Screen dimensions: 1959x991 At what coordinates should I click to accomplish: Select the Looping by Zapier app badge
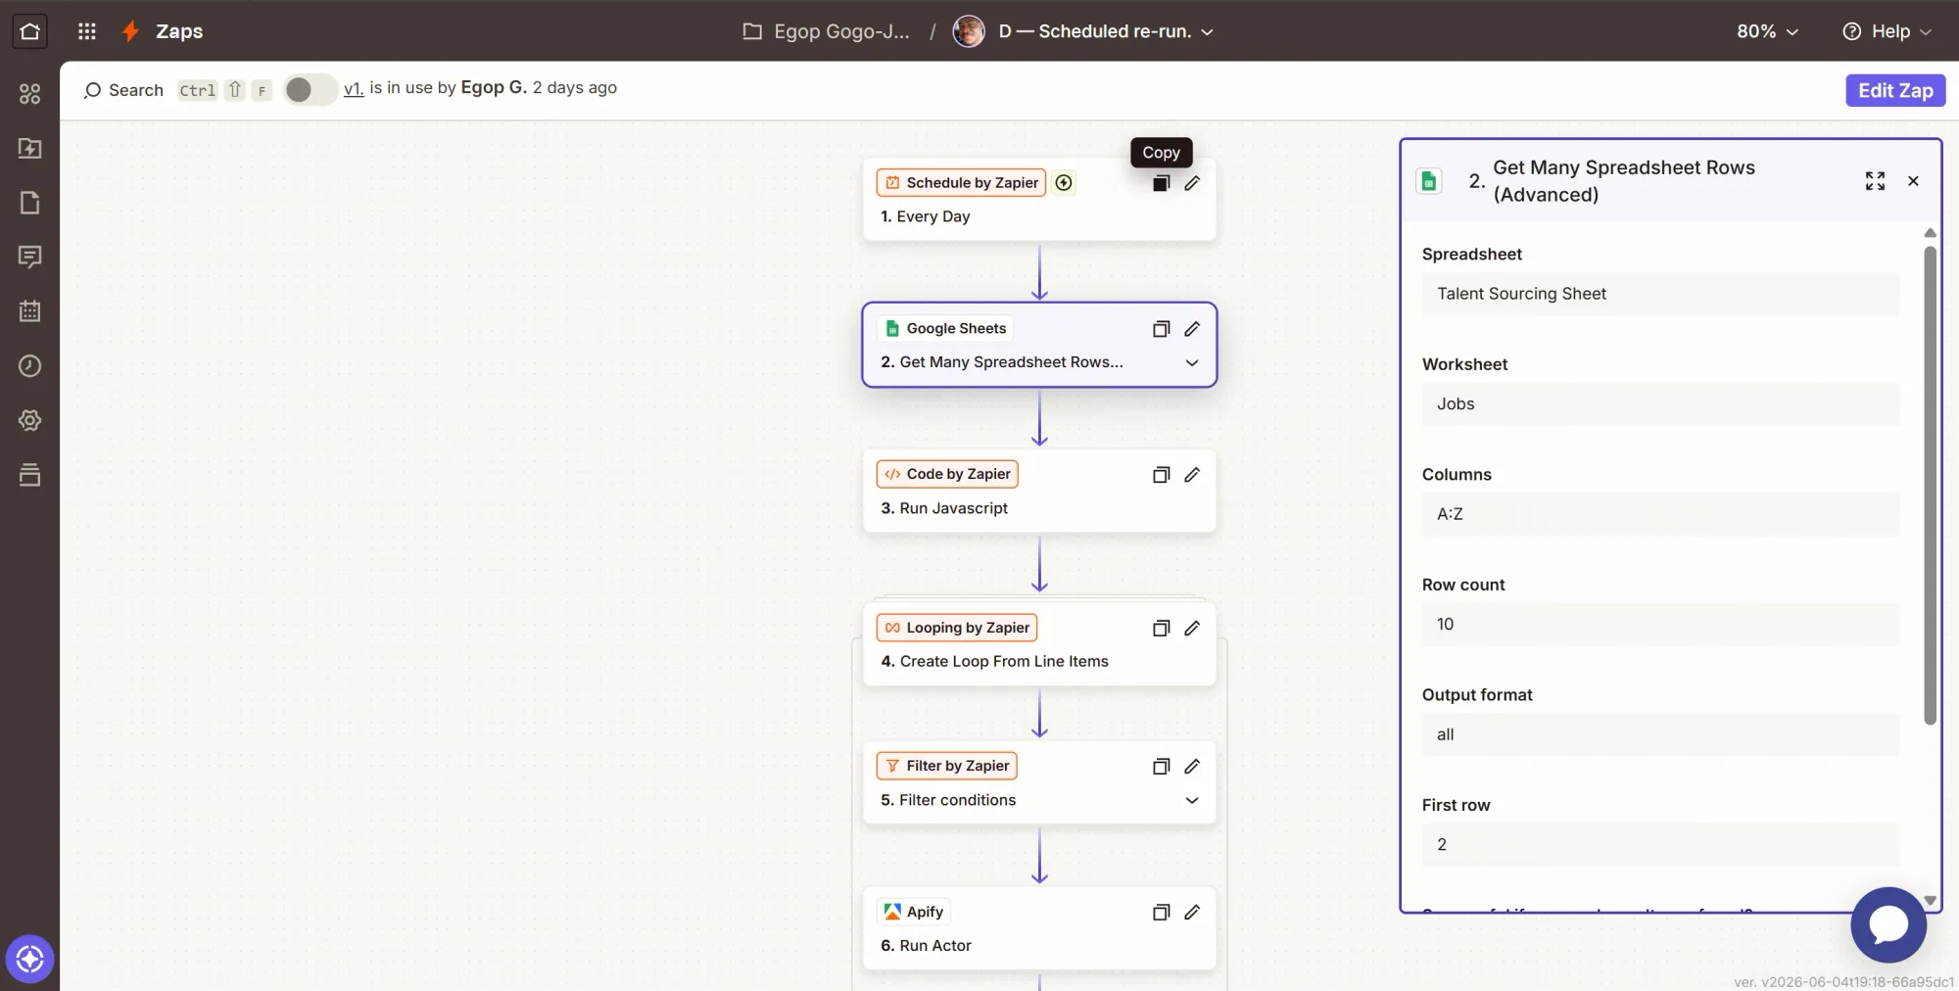tap(957, 629)
